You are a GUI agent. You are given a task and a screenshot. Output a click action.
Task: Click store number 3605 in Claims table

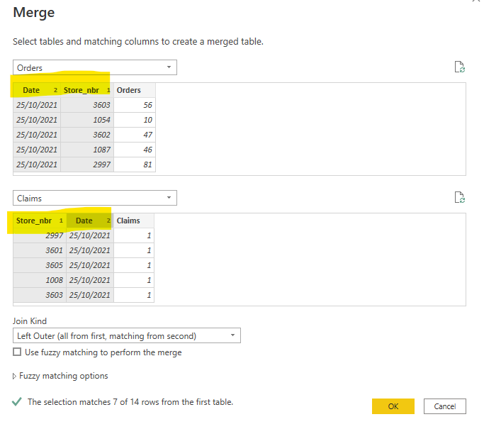click(40, 265)
